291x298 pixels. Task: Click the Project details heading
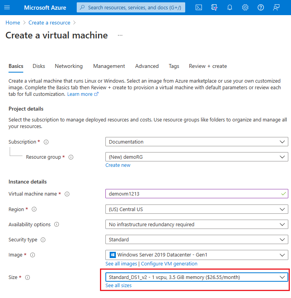click(x=26, y=109)
